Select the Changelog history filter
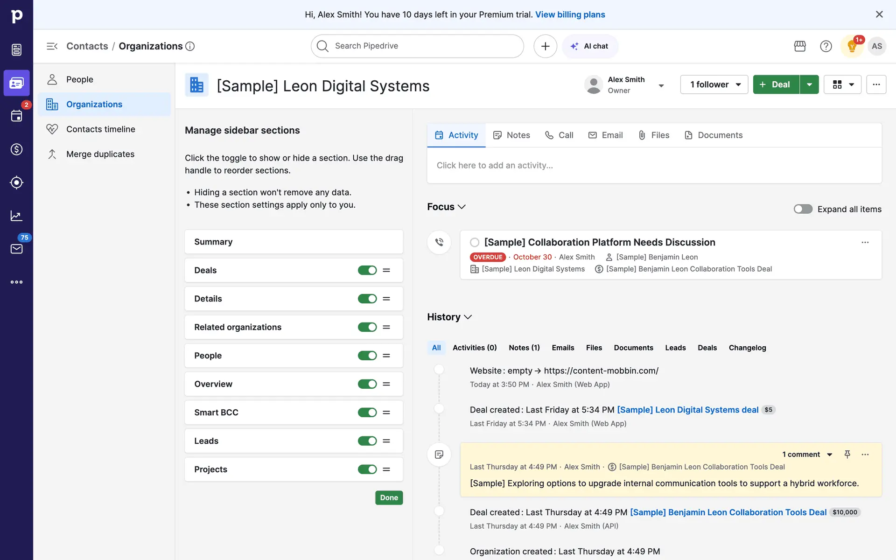This screenshot has height=560, width=896. (747, 348)
